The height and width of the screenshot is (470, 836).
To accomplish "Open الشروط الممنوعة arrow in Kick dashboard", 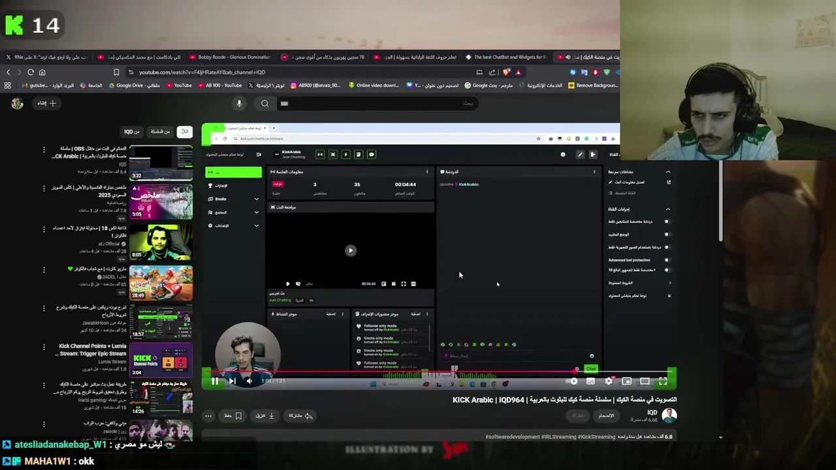I will (x=669, y=283).
